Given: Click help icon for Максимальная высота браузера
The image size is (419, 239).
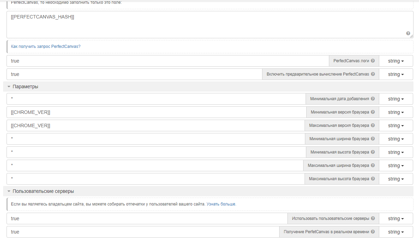Looking at the screenshot, I should point(373,179).
